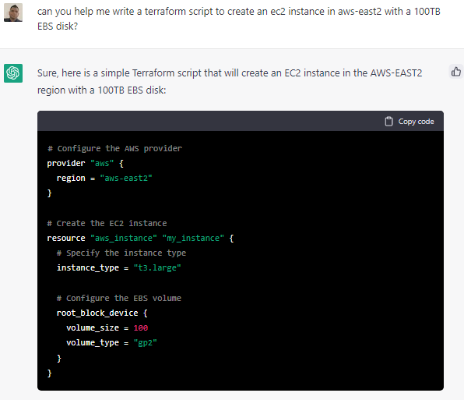Click the thumbs up feedback icon
This screenshot has width=464, height=400.
tap(456, 72)
